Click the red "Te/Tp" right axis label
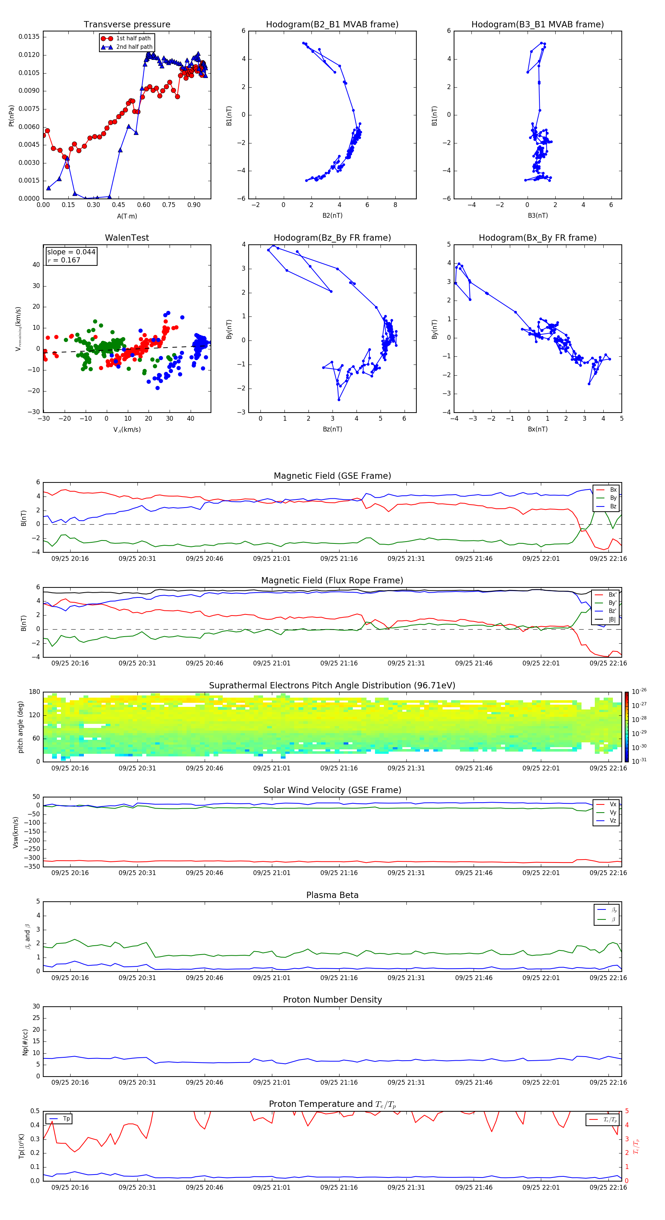This screenshot has height=1220, width=665. tap(636, 1146)
